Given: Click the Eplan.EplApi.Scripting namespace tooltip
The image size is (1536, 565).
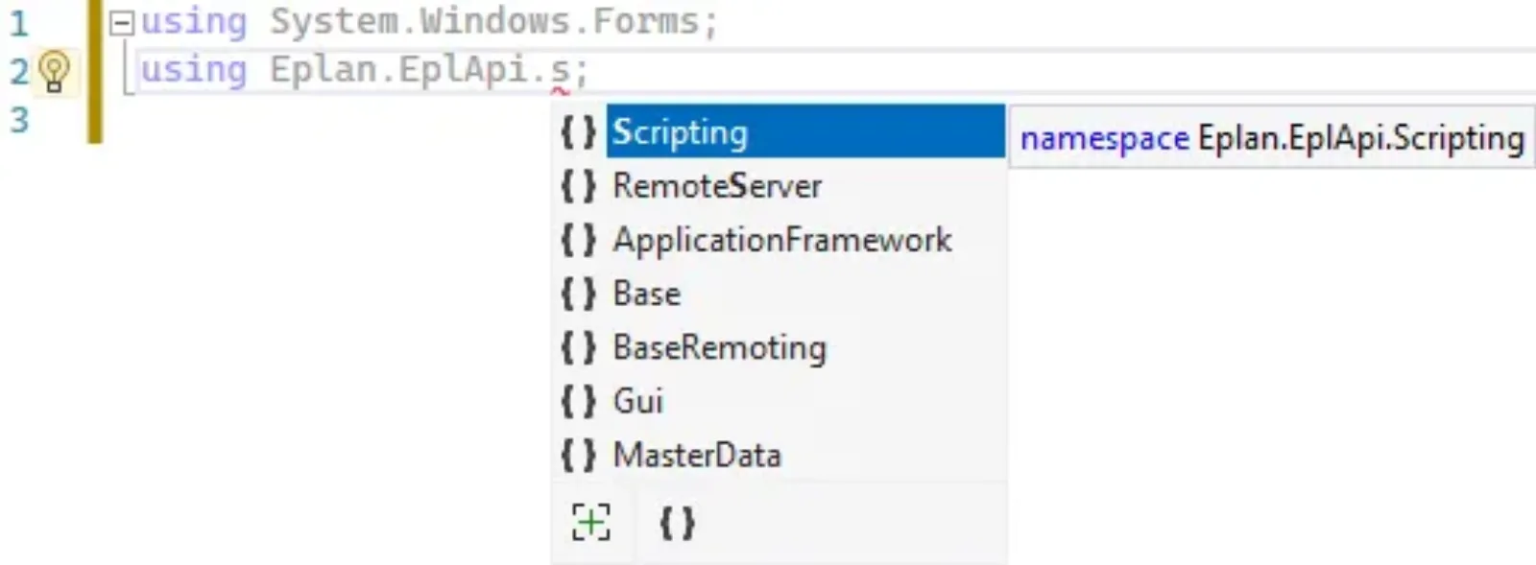Looking at the screenshot, I should click(1272, 139).
